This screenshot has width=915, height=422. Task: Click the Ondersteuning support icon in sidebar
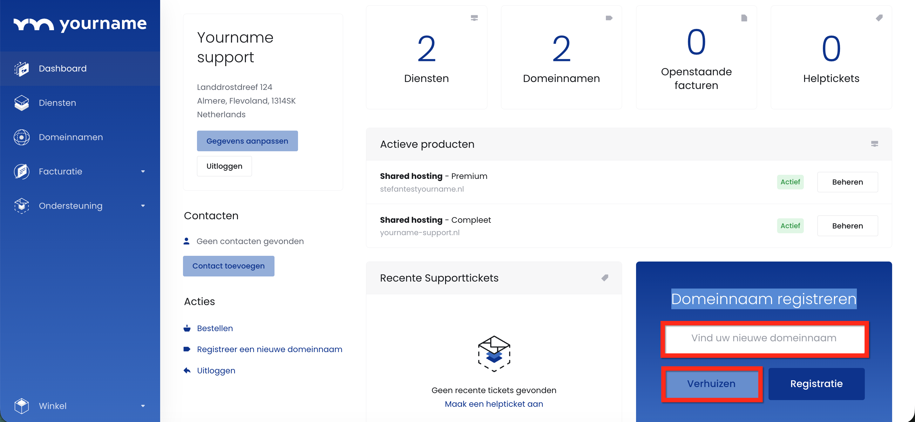click(x=22, y=206)
